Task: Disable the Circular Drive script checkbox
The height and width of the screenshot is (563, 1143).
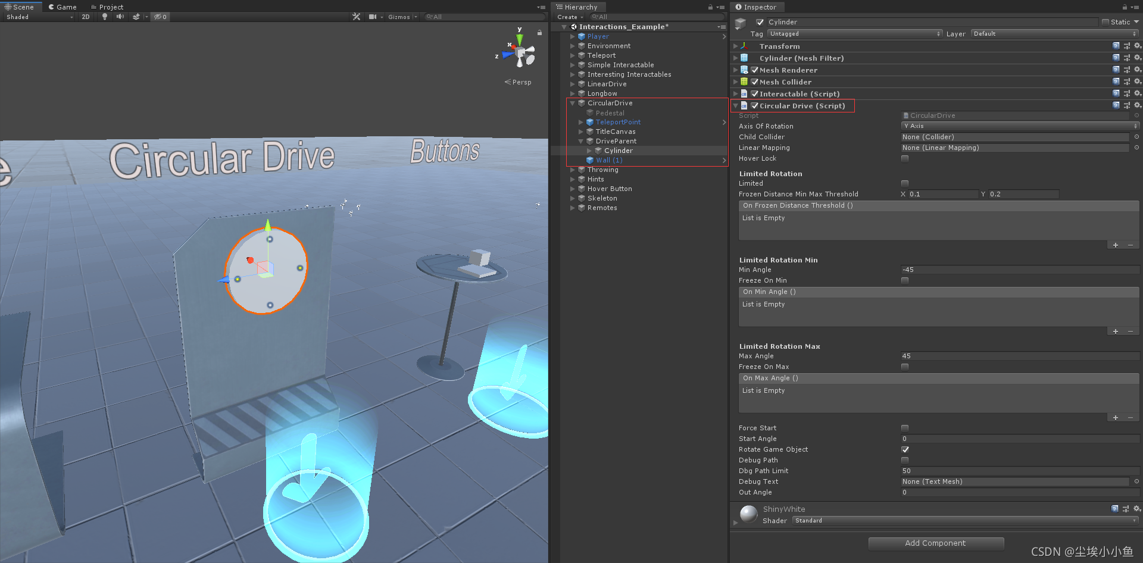Action: pos(755,105)
